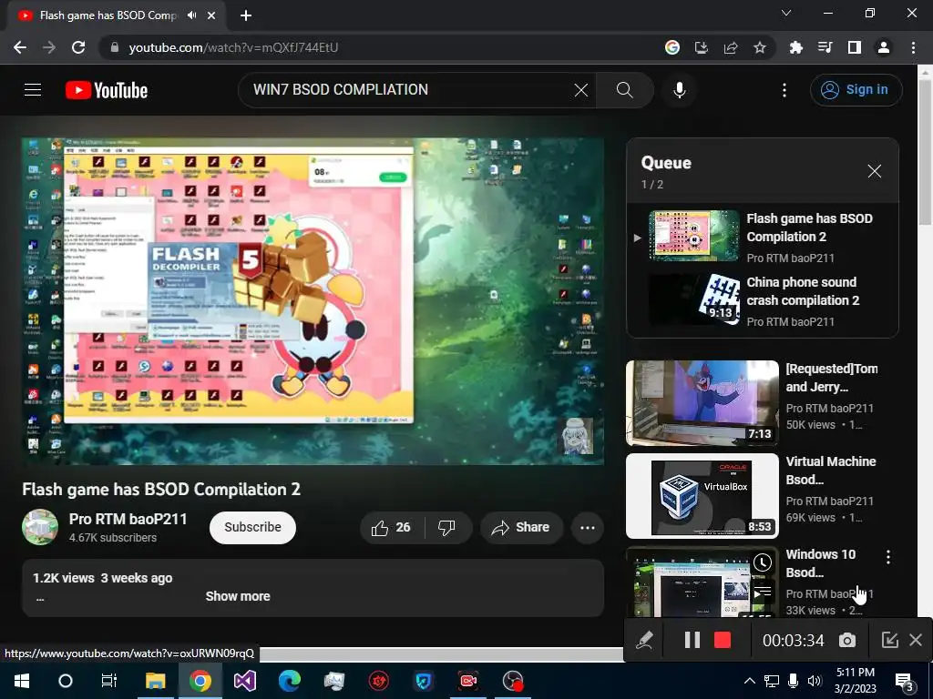Collapse recorder toolbar with arrow icon
This screenshot has width=933, height=699.
coord(889,640)
